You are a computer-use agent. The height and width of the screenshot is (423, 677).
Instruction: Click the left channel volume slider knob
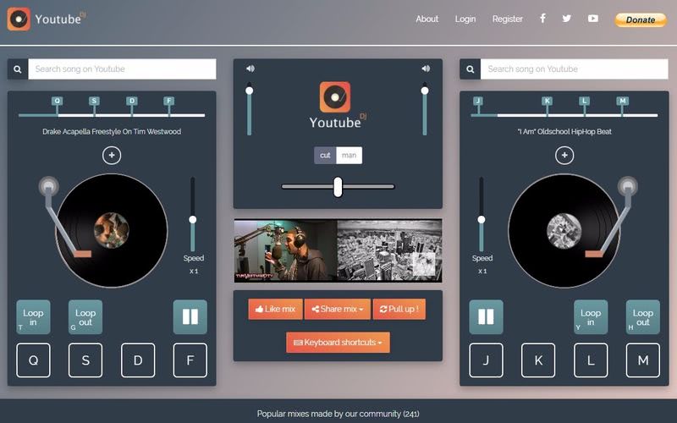pos(249,91)
